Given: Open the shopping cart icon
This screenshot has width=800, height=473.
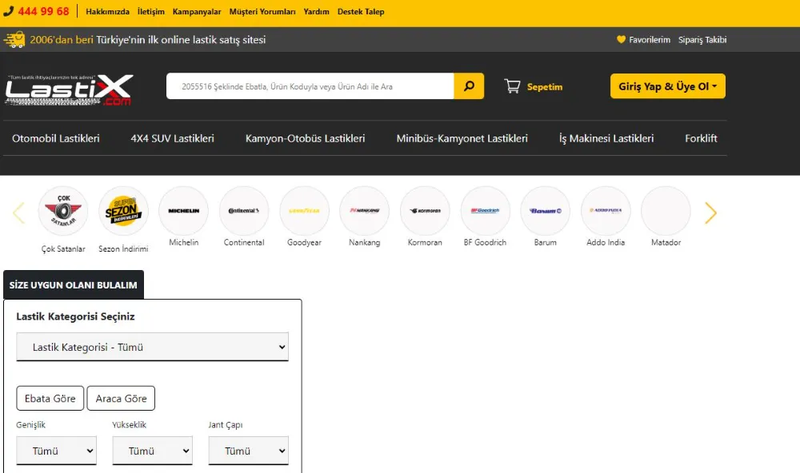Looking at the screenshot, I should tap(512, 86).
